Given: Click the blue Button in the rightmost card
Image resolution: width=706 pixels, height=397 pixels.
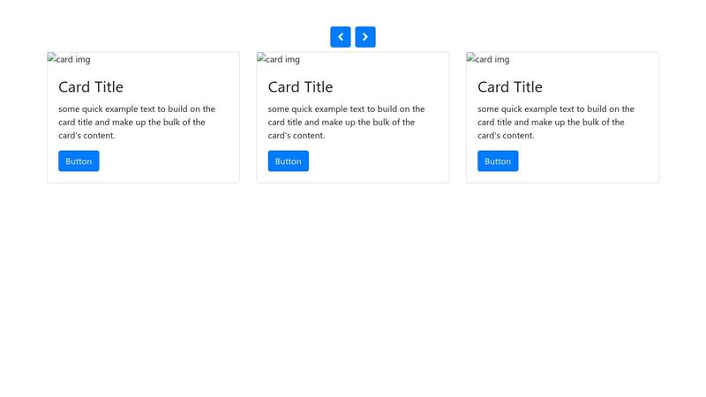Looking at the screenshot, I should click(498, 161).
